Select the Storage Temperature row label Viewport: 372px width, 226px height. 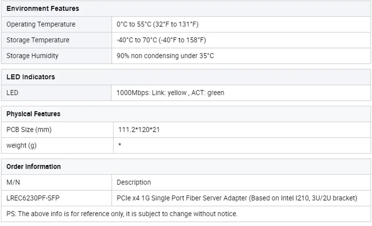click(x=38, y=40)
